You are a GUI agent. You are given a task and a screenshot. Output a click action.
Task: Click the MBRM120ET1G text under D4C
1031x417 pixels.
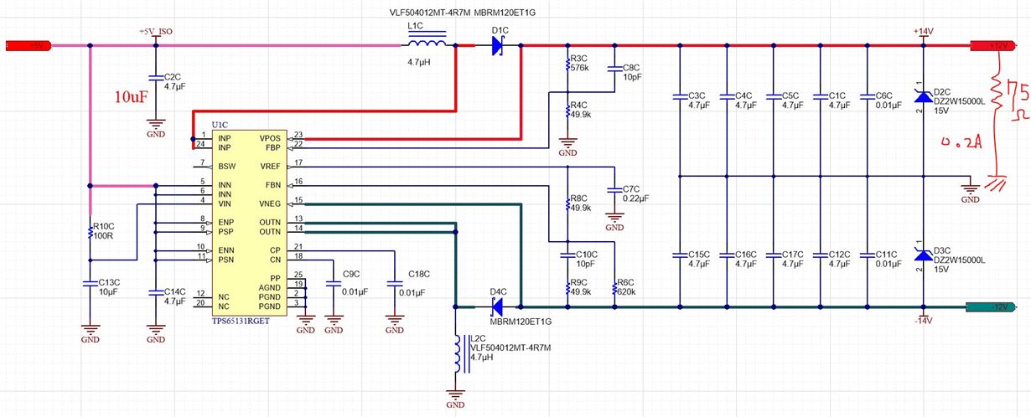[520, 321]
